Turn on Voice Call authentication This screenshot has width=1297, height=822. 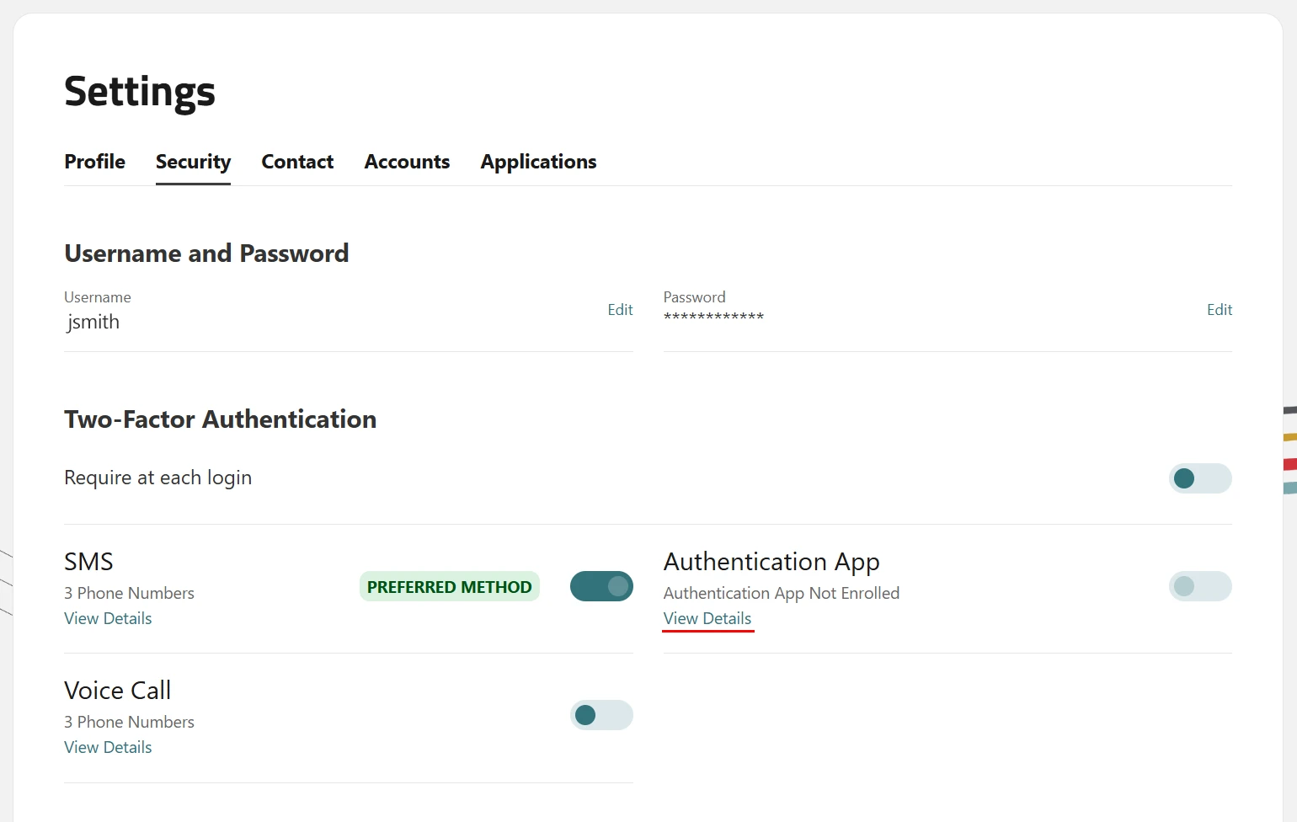pyautogui.click(x=600, y=715)
